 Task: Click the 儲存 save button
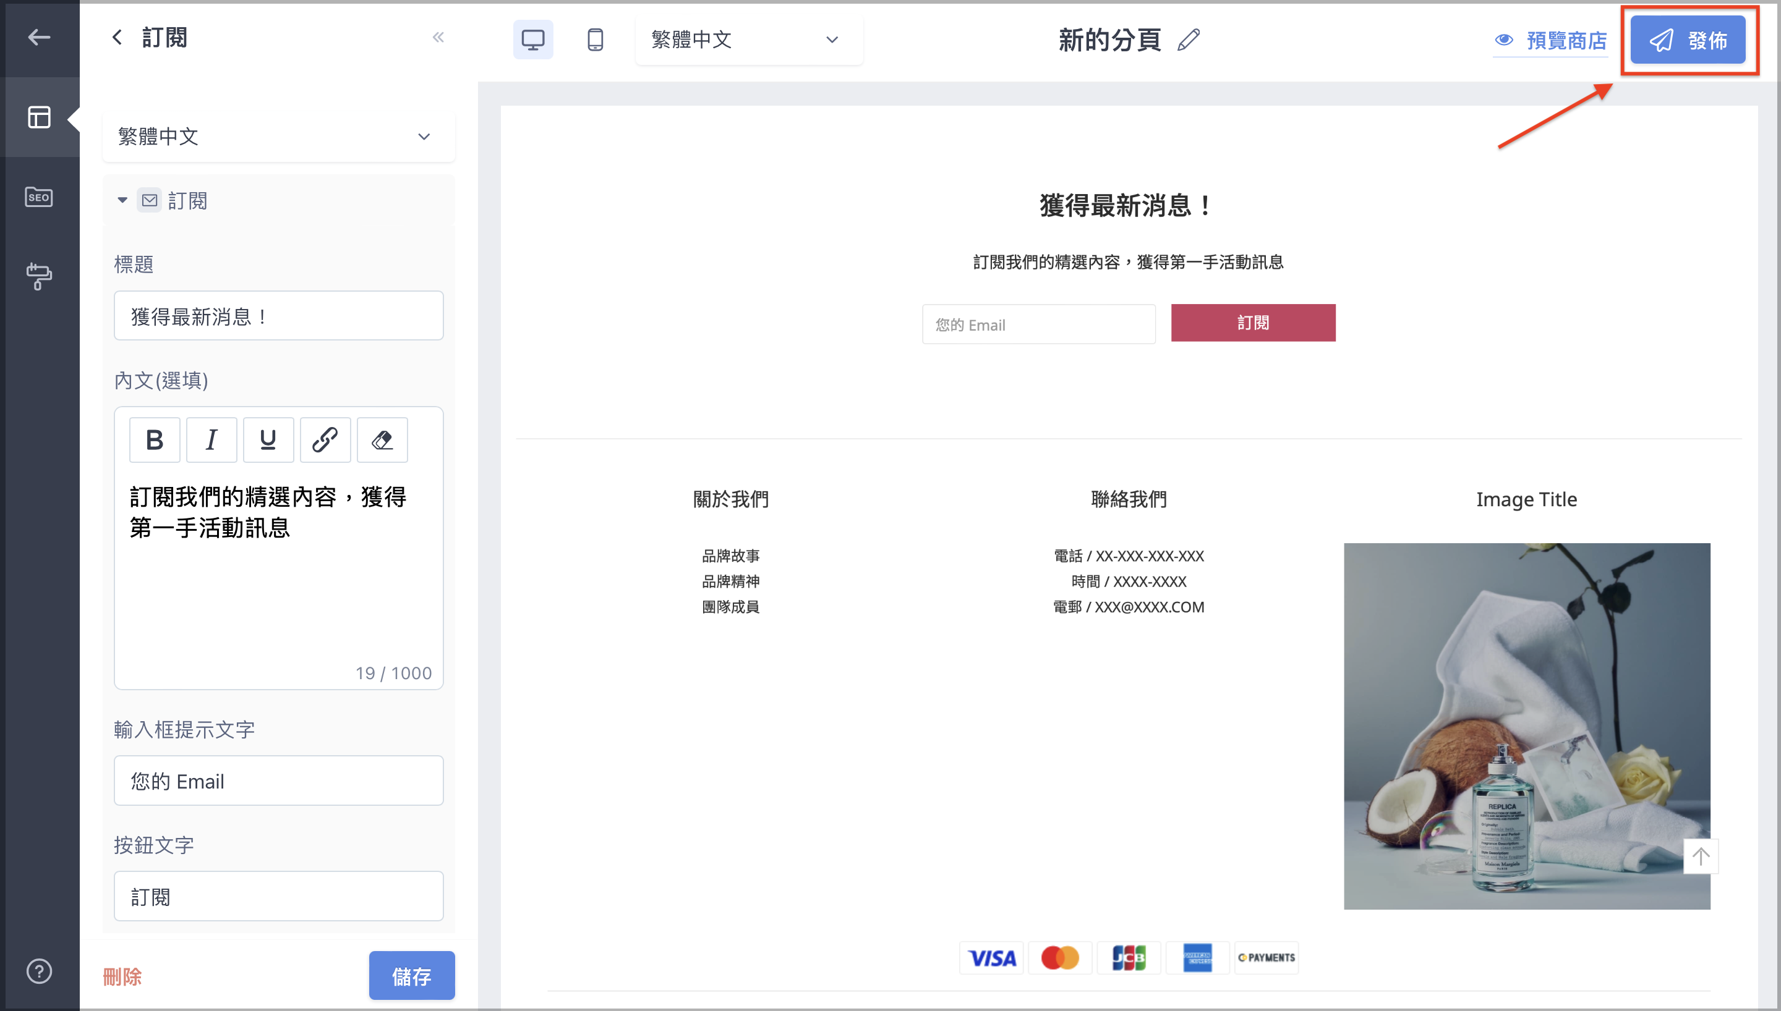(x=412, y=976)
